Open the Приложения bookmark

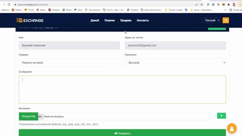(x=92, y=10)
